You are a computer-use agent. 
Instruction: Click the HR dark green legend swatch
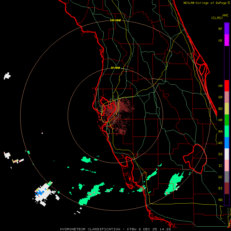click(x=227, y=120)
